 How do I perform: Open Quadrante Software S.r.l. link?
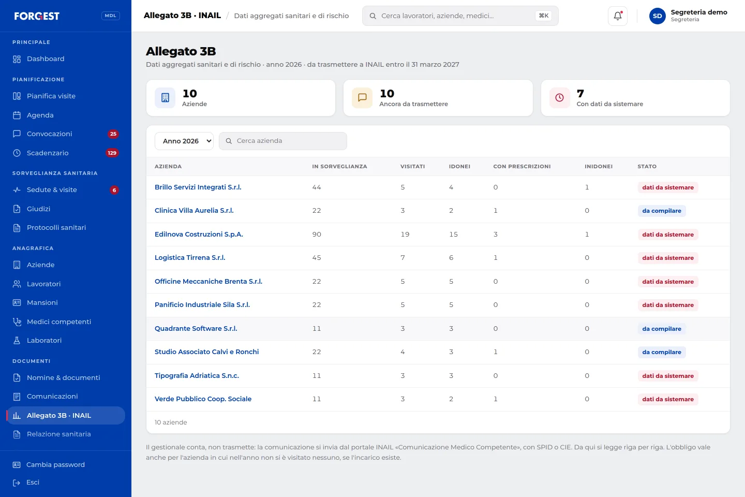click(196, 329)
